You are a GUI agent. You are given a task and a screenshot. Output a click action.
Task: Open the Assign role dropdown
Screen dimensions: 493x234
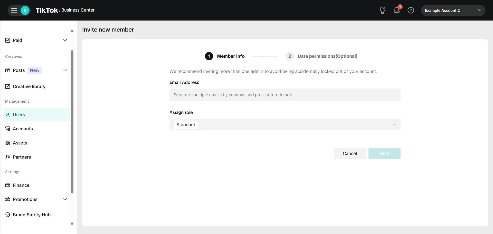click(x=285, y=124)
